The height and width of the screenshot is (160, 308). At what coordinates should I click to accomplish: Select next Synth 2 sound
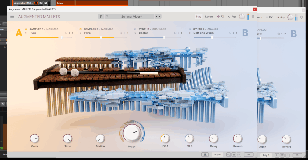coord(237,33)
